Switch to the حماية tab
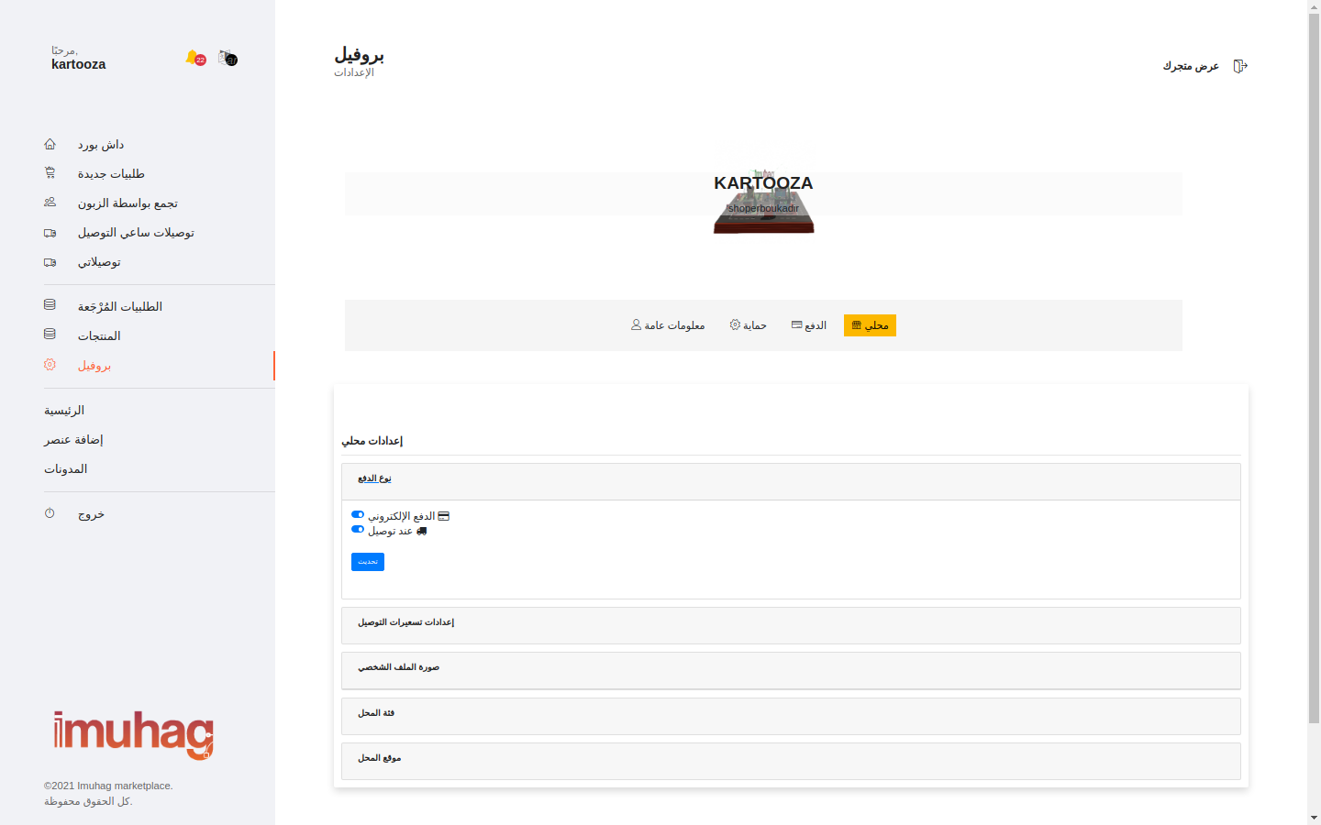 748,325
